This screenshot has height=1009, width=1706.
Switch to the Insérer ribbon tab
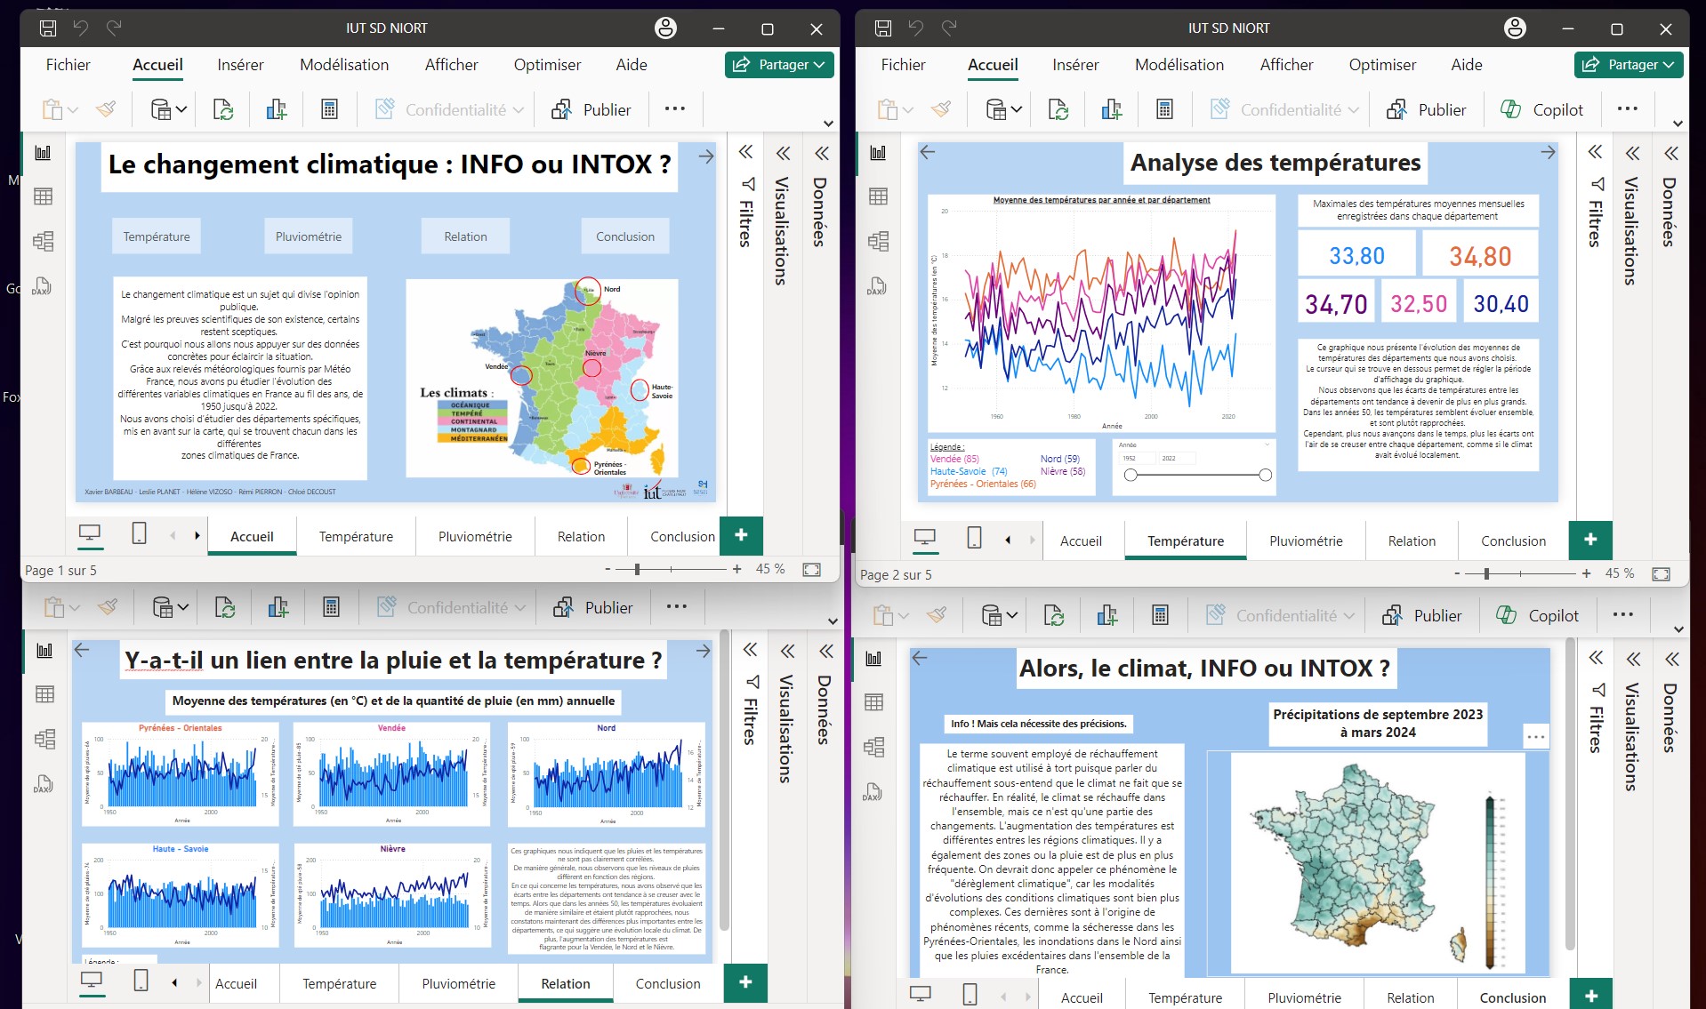pyautogui.click(x=239, y=64)
